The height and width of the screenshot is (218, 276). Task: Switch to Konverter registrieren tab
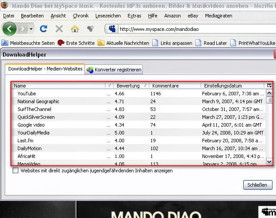pos(114,70)
